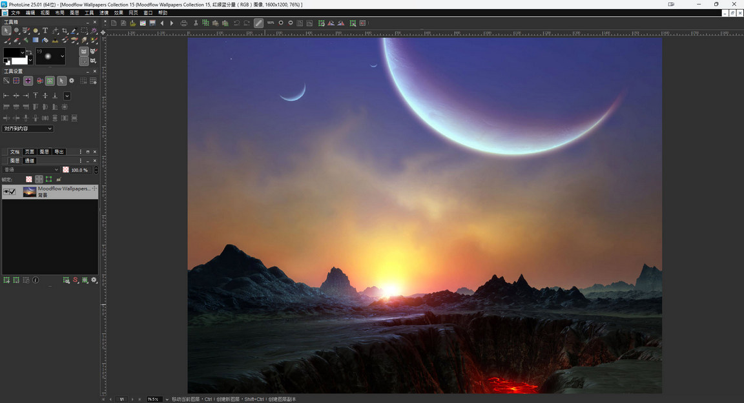Image resolution: width=744 pixels, height=403 pixels.
Task: Click the Print icon in the toolbar
Action: point(184,23)
